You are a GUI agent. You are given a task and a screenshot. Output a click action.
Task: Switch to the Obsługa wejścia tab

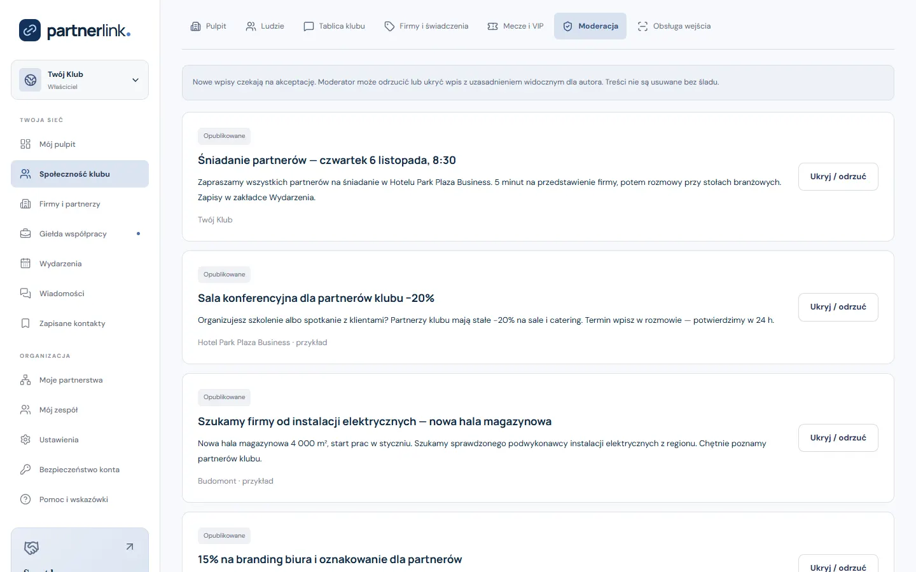[674, 26]
